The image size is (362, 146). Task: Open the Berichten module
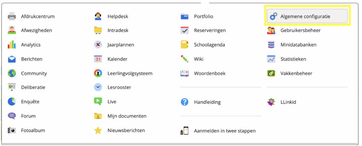tap(32, 59)
